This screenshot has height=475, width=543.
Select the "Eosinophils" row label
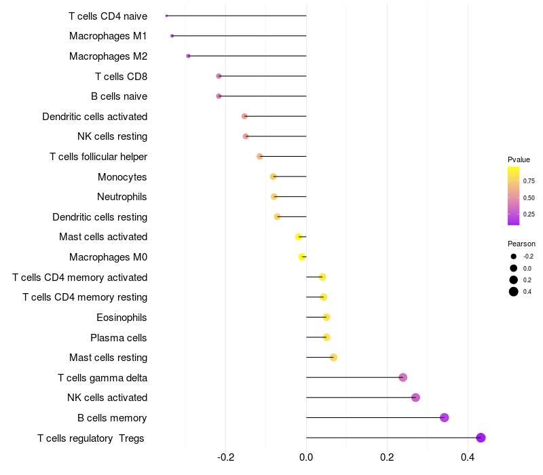[121, 318]
